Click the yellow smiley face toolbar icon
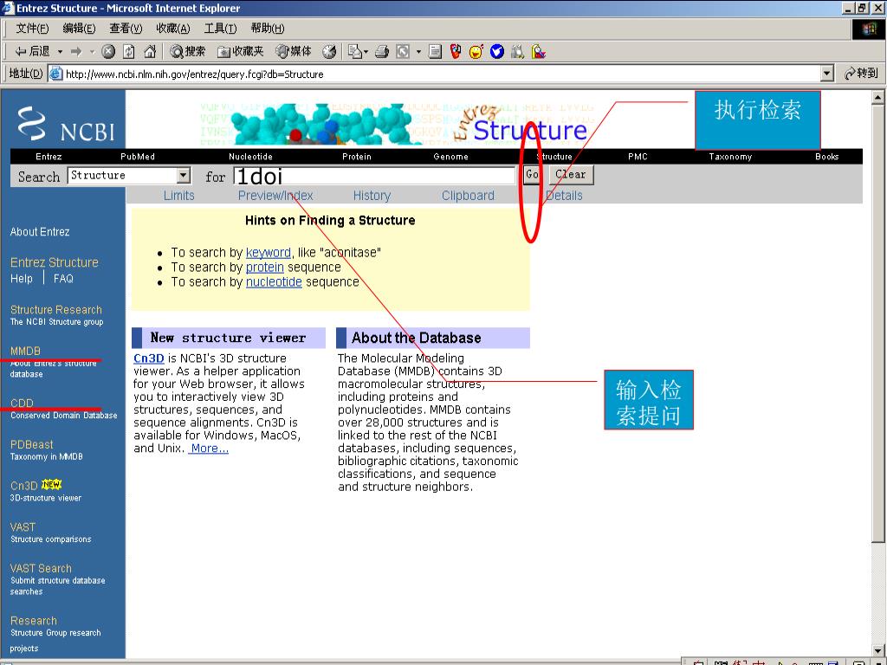 pyautogui.click(x=476, y=51)
